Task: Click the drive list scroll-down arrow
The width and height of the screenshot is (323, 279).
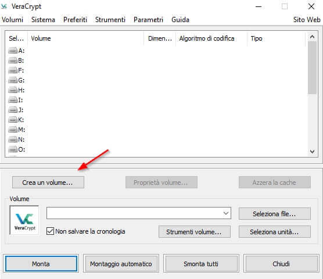Action: point(312,152)
